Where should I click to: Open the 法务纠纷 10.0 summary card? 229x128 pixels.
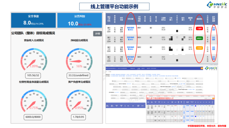point(80,20)
